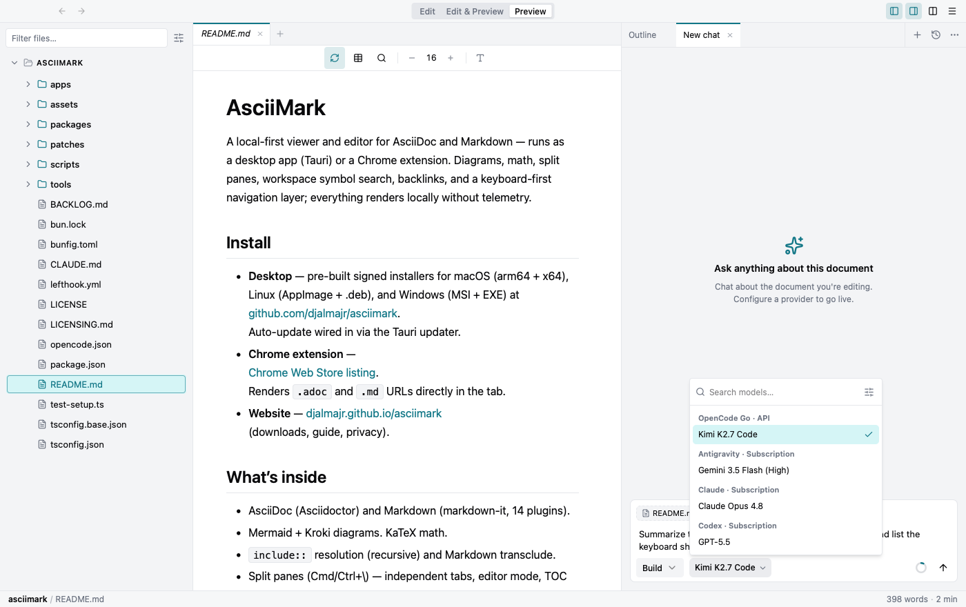Viewport: 966px width, 607px height.
Task: Close the Kimi K2.7 Code model dropdown
Action: (730, 568)
